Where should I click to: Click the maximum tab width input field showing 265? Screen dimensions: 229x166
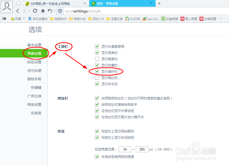[x=142, y=149]
